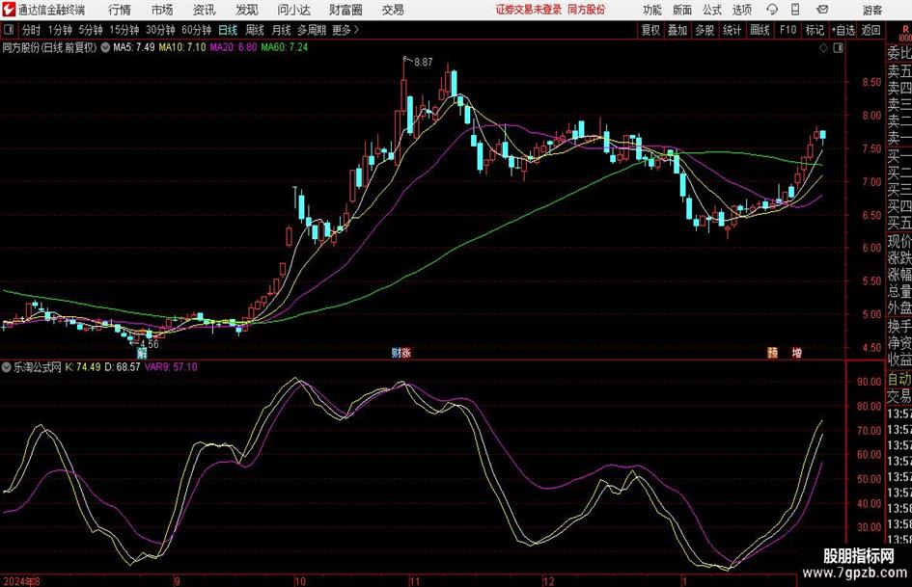This screenshot has height=587, width=912.
Task: Open the 功能 menu
Action: click(652, 10)
